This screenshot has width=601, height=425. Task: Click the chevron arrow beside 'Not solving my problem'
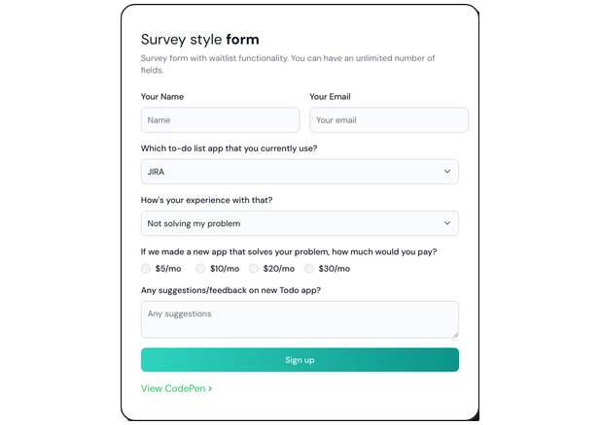(x=447, y=223)
